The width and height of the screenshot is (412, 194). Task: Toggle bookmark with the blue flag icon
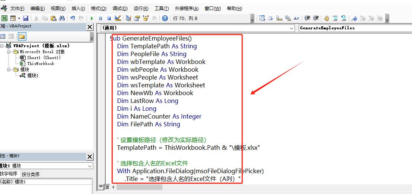pyautogui.click(x=354, y=18)
